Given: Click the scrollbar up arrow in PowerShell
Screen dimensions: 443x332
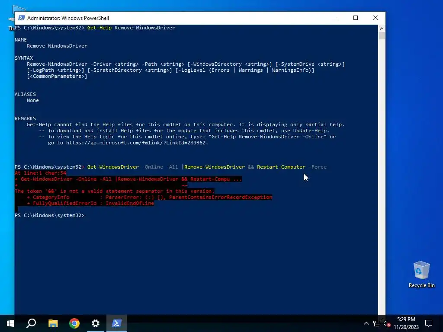Looking at the screenshot, I should (x=382, y=28).
